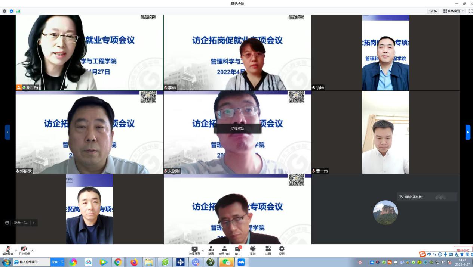Open meeting settings (设置) gear
Viewport: 473px width, 267px height.
(282, 249)
